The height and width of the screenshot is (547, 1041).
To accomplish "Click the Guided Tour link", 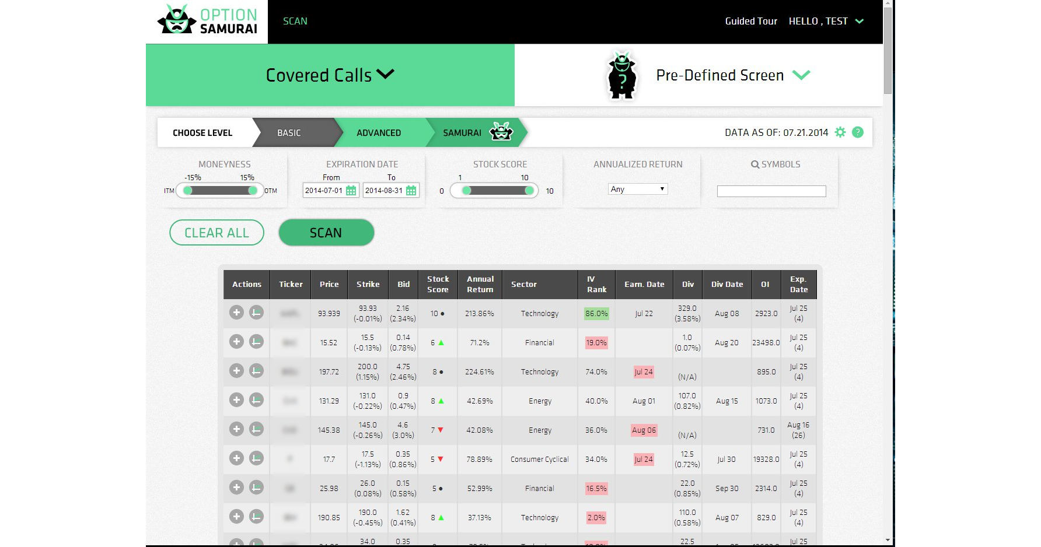I will click(750, 21).
